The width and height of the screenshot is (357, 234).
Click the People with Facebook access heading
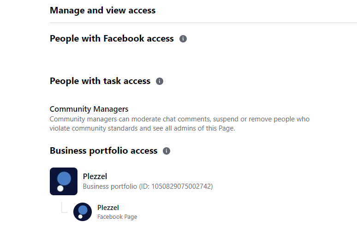click(x=112, y=38)
